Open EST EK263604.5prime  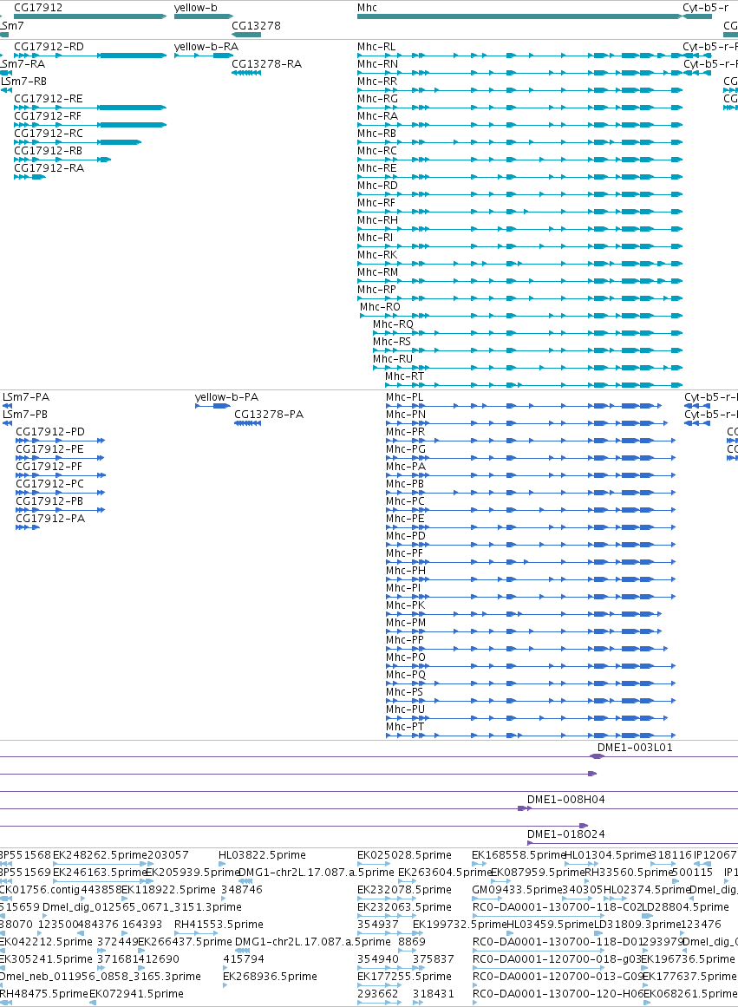click(445, 873)
